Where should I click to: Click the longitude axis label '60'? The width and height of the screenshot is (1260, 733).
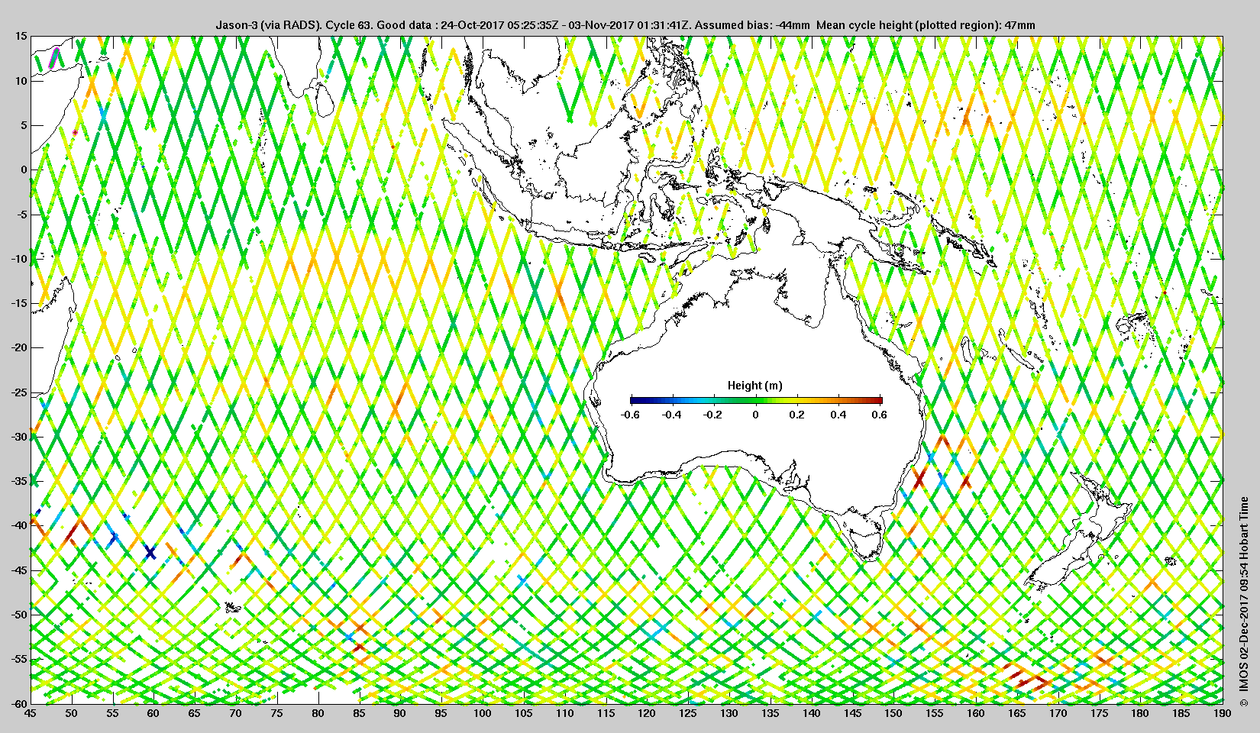click(153, 713)
